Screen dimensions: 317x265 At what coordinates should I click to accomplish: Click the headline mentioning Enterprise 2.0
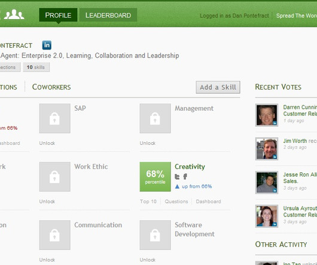(x=90, y=56)
